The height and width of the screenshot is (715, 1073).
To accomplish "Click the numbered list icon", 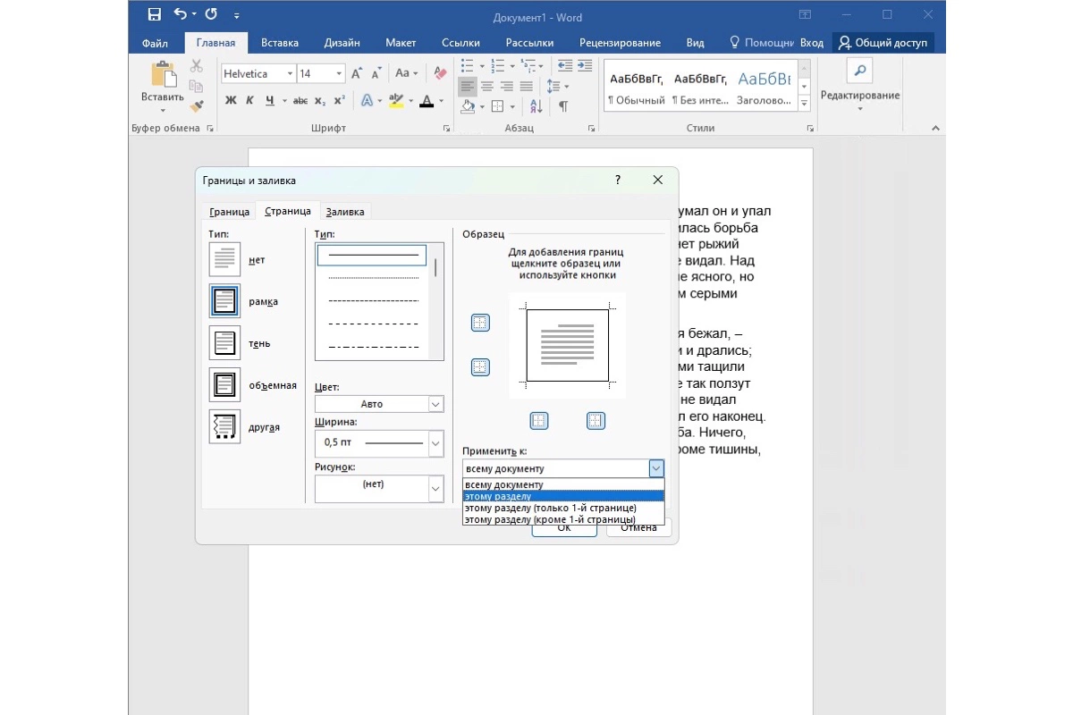I will 499,66.
